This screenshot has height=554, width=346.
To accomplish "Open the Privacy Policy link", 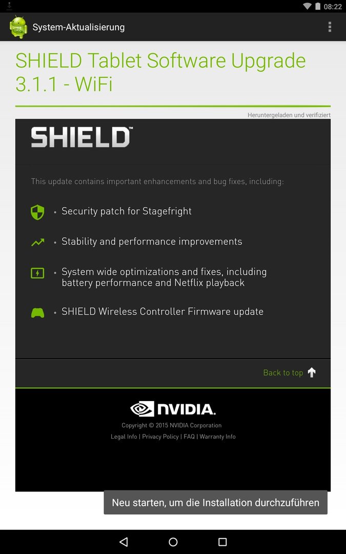I will coord(160,437).
